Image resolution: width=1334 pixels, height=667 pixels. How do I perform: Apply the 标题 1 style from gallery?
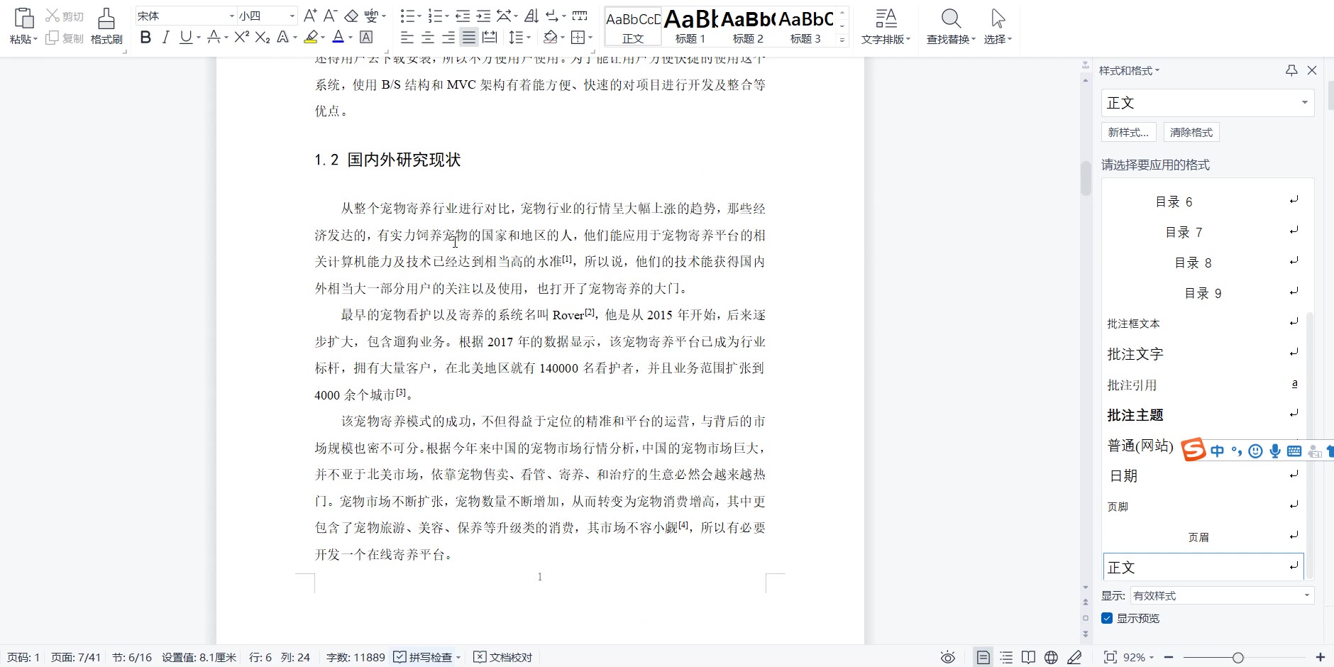(x=690, y=27)
